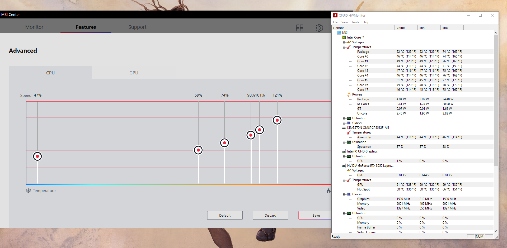Click the NVIDIA Clocks icon
Screen dimensions: 507x248
point(349,194)
